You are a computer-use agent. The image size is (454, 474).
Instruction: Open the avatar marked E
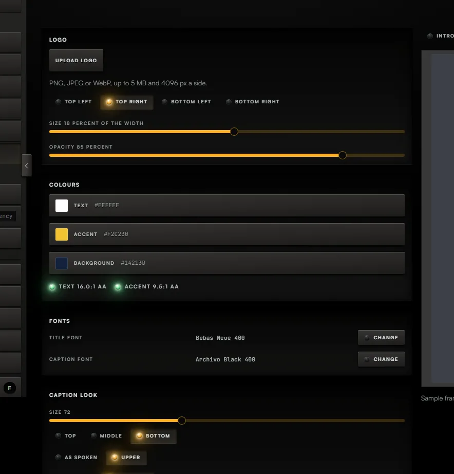[x=10, y=388]
